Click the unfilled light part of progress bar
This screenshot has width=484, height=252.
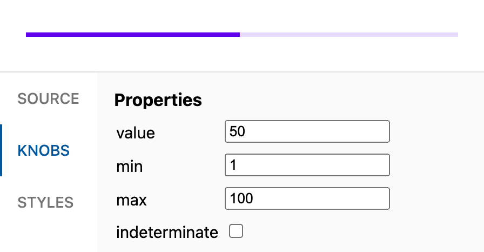click(x=348, y=35)
